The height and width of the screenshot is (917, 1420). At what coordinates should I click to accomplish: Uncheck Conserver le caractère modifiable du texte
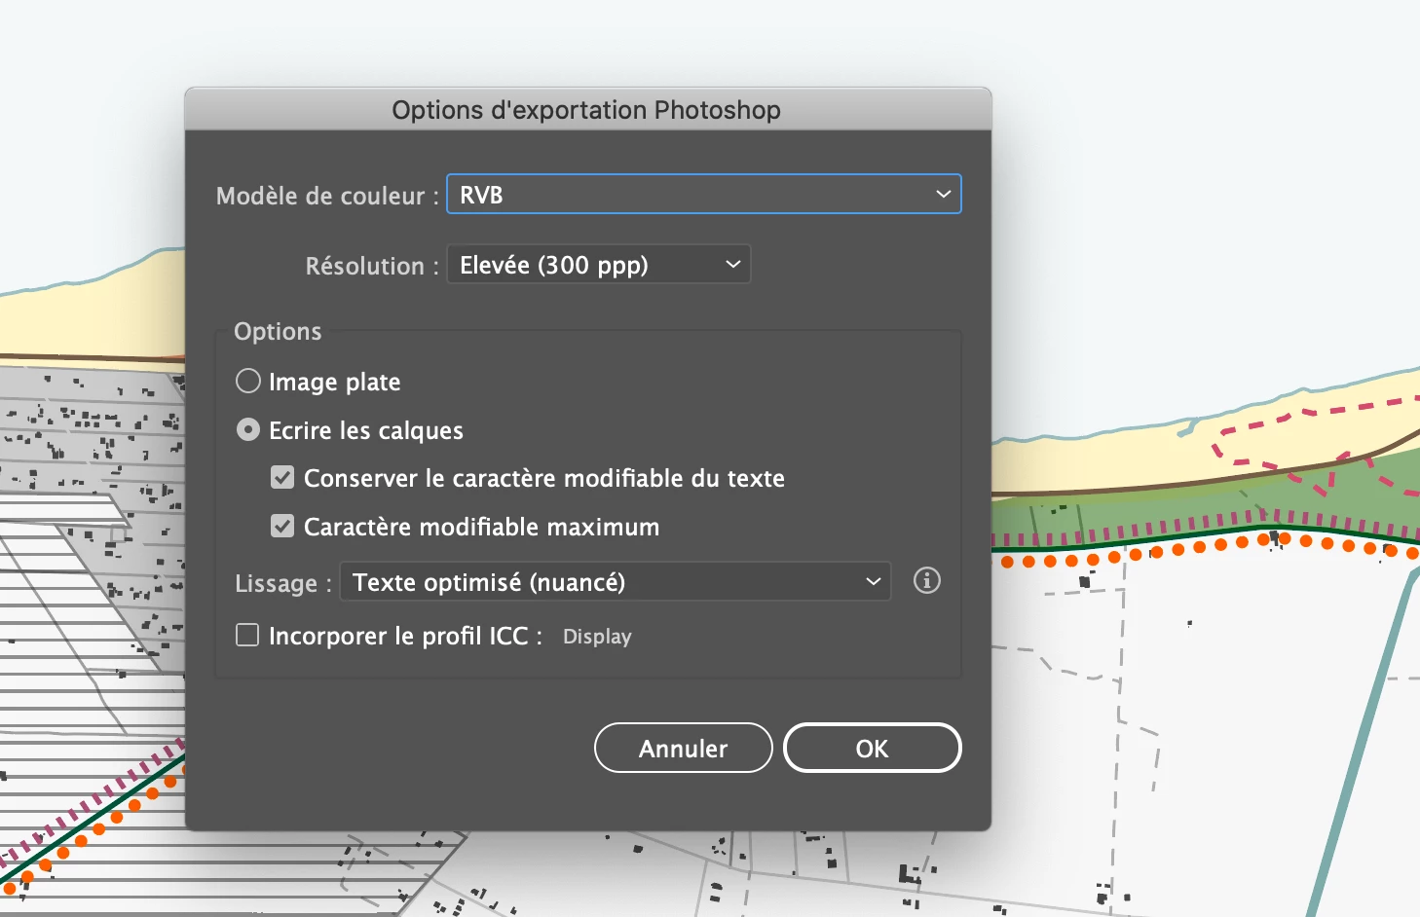pos(282,477)
